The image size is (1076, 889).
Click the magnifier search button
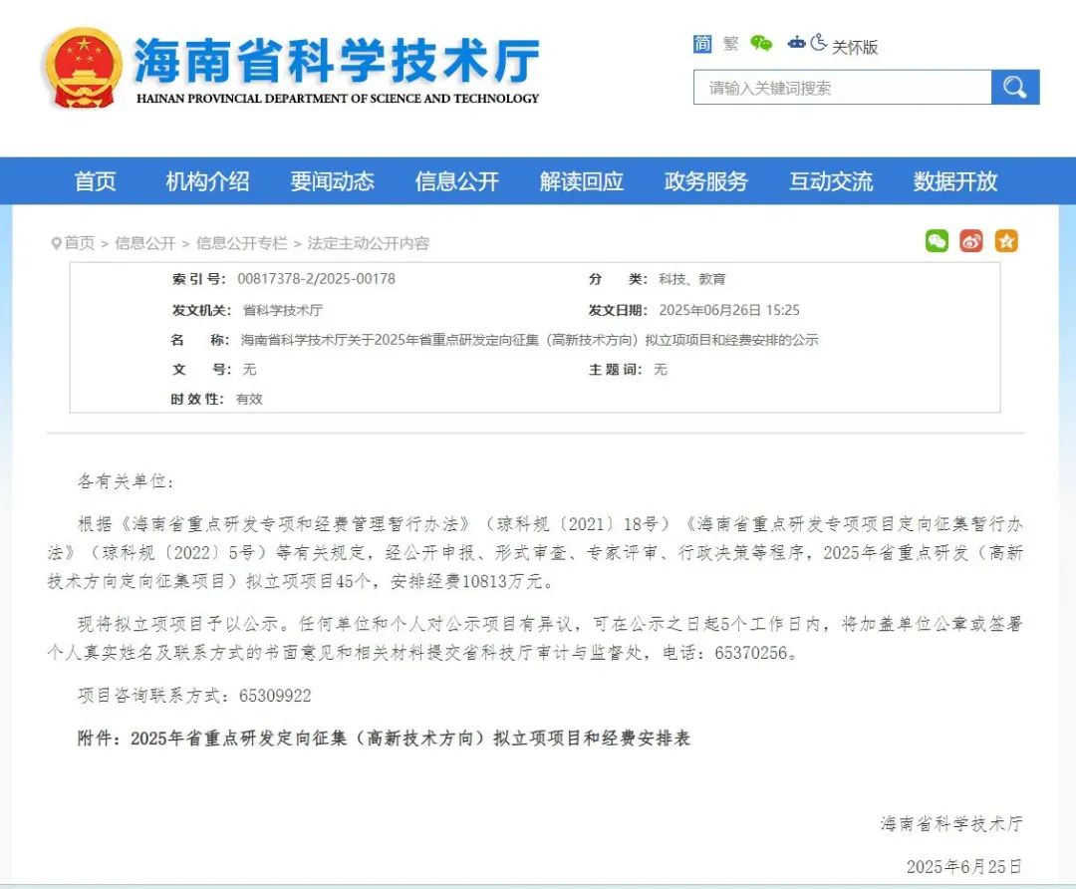point(1014,88)
